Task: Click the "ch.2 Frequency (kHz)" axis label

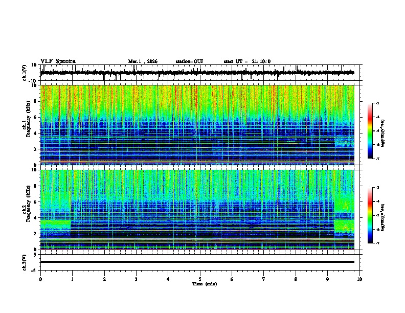Action: tap(27, 204)
